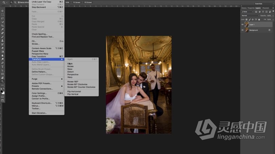This screenshot has width=275, height=154.
Task: Select the Clone Stamp tool
Action: pyautogui.click(x=2, y=41)
